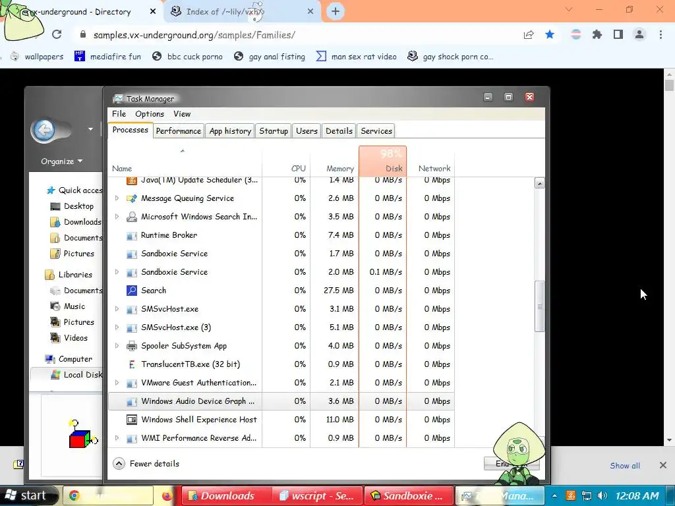This screenshot has height=506, width=675.
Task: Expand the Message Queuing Service row
Action: pyautogui.click(x=117, y=198)
